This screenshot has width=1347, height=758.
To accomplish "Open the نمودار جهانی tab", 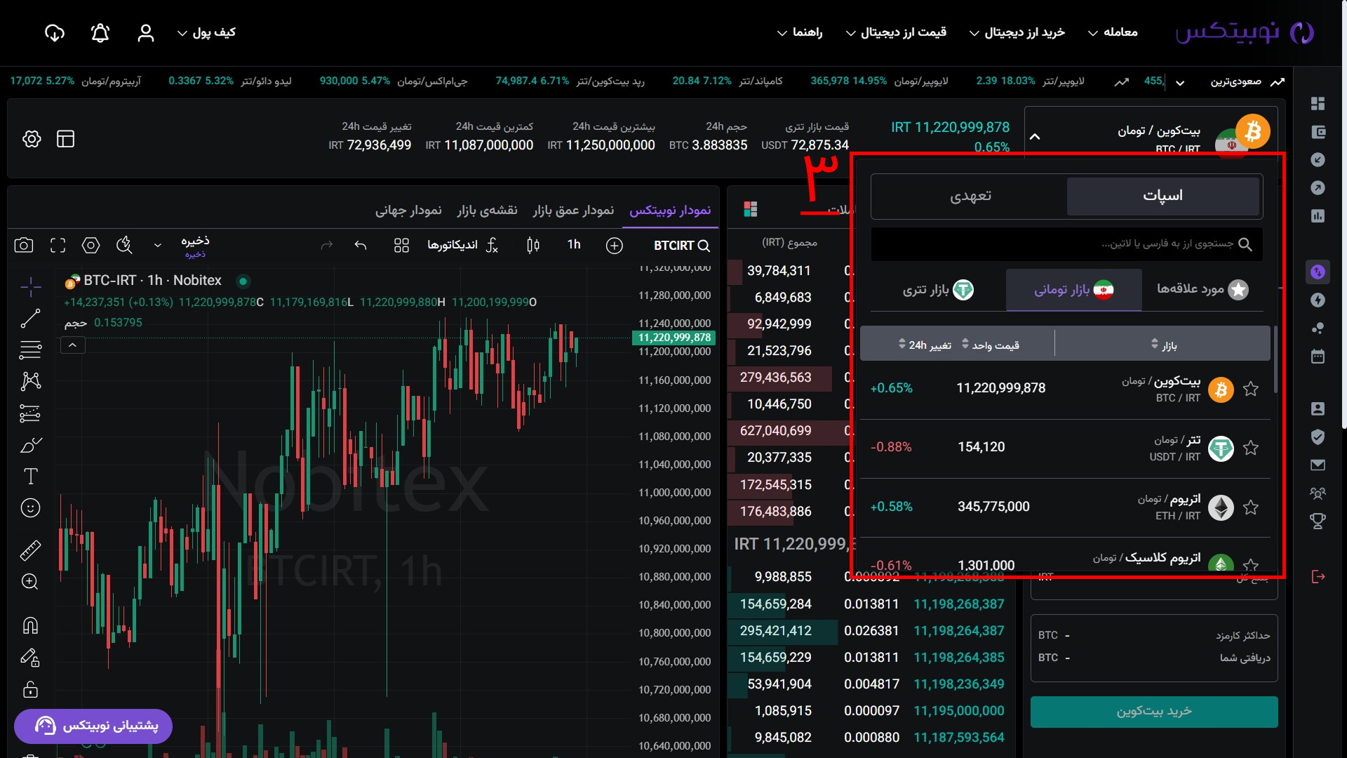I will click(x=408, y=211).
